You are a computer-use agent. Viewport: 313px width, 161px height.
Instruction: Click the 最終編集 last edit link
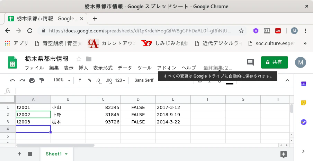pos(218,68)
